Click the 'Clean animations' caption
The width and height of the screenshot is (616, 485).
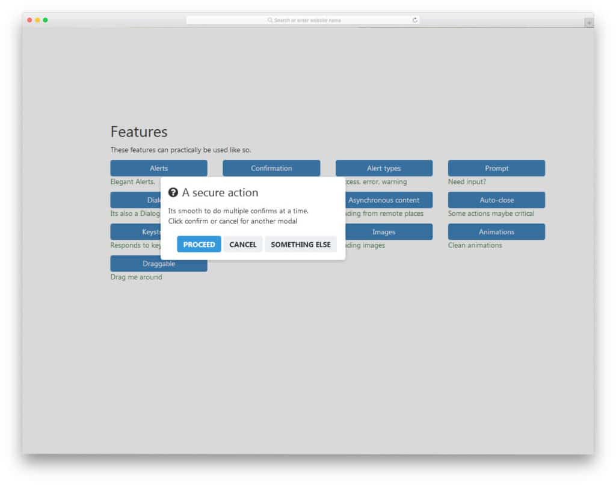click(475, 245)
